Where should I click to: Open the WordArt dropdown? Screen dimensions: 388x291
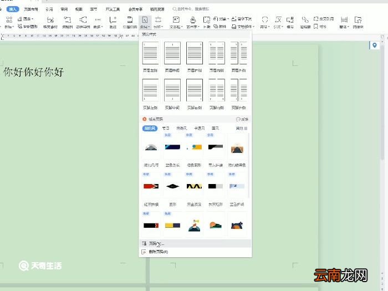click(193, 22)
